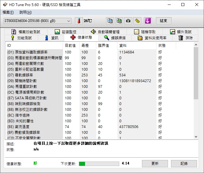Click the thermometer temperature icon
Viewport: 204px width, 173px height.
pyautogui.click(x=79, y=21)
